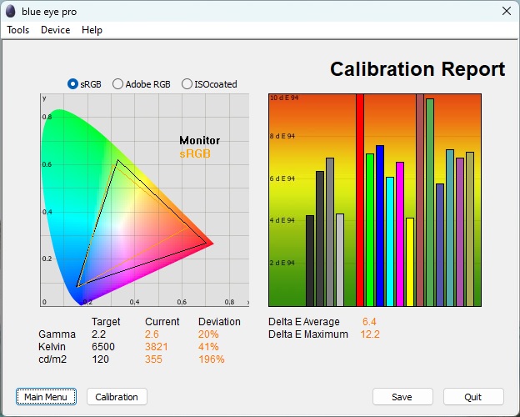Select the sRGB color space option

tap(73, 84)
